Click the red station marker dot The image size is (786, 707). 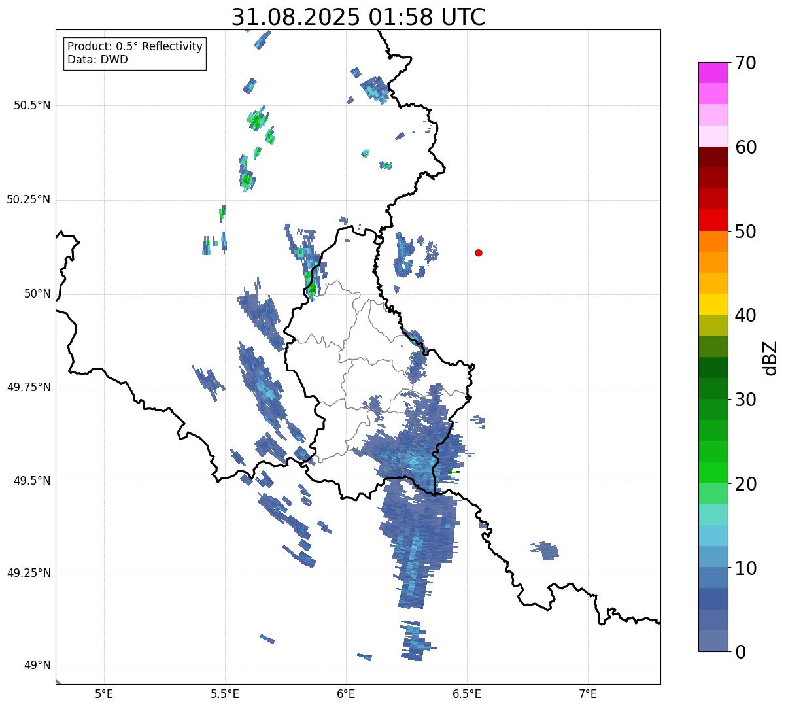coord(479,252)
